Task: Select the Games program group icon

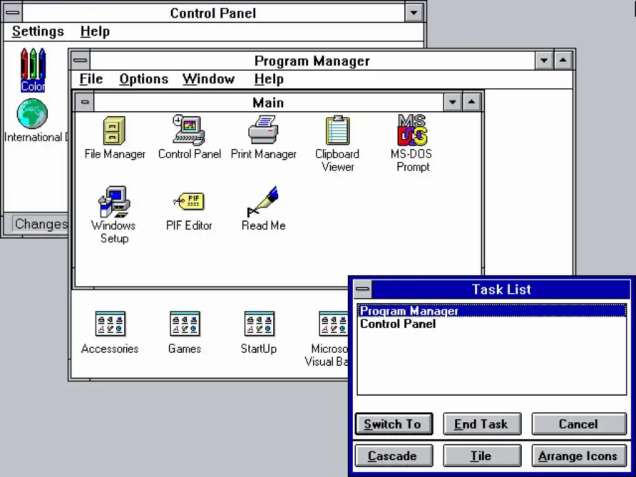Action: 184,324
